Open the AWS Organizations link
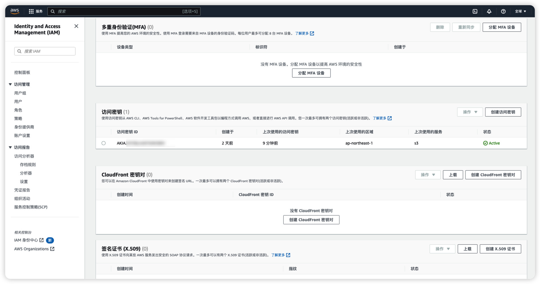This screenshot has width=540, height=284. [31, 249]
